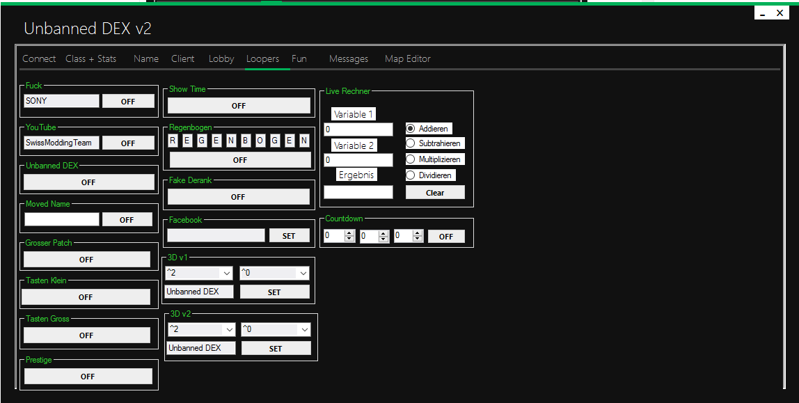Pick the Addieren radio option
This screenshot has height=403, width=799.
(x=411, y=129)
